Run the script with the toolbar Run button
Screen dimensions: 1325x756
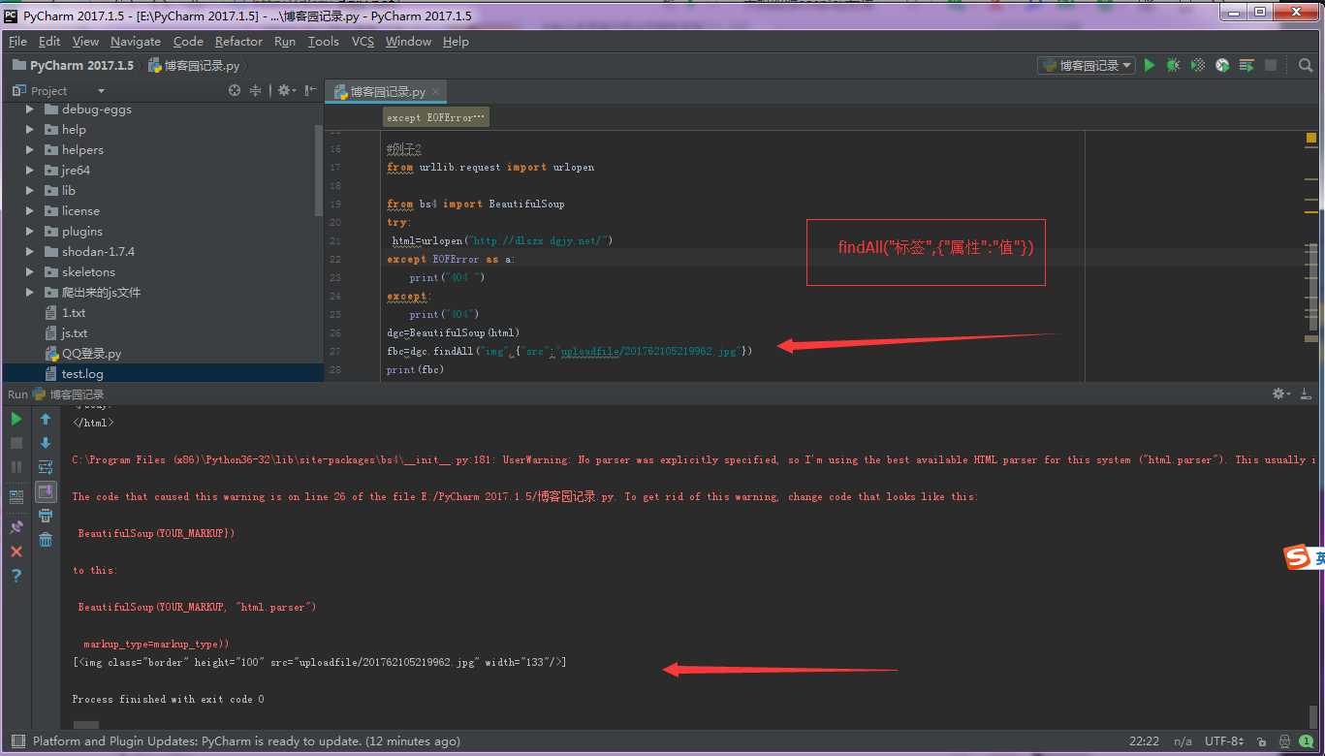(x=1150, y=65)
